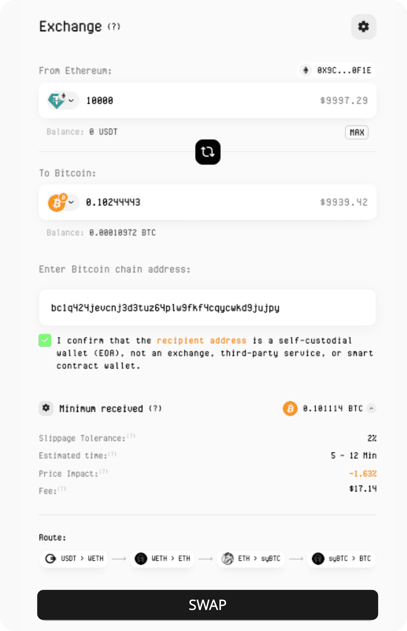Image resolution: width=407 pixels, height=631 pixels.
Task: Click the Bitcoin icon next to Minimum received
Action: click(x=290, y=408)
